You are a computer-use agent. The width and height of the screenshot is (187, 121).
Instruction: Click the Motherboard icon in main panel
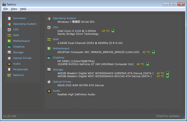pos(49,49)
